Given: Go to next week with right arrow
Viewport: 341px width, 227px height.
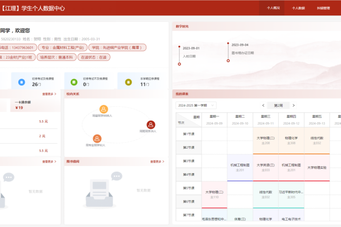Looking at the screenshot, I should [x=293, y=105].
